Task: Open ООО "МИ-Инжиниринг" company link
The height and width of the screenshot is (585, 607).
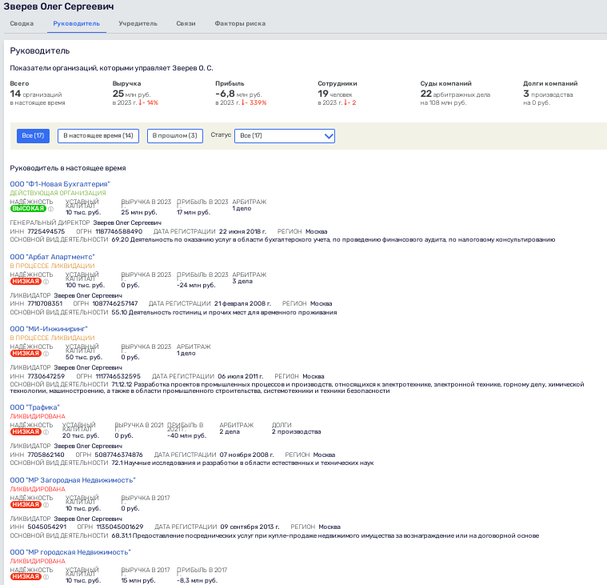Action: click(x=49, y=329)
